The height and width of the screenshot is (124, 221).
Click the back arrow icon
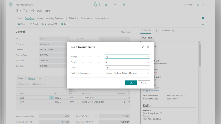[x=11, y=4]
